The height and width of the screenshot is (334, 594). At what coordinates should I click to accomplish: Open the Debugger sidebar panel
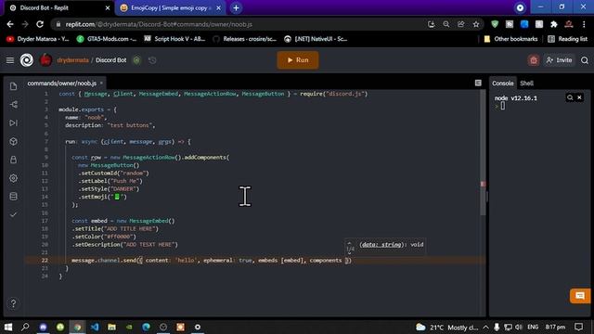tap(14, 123)
